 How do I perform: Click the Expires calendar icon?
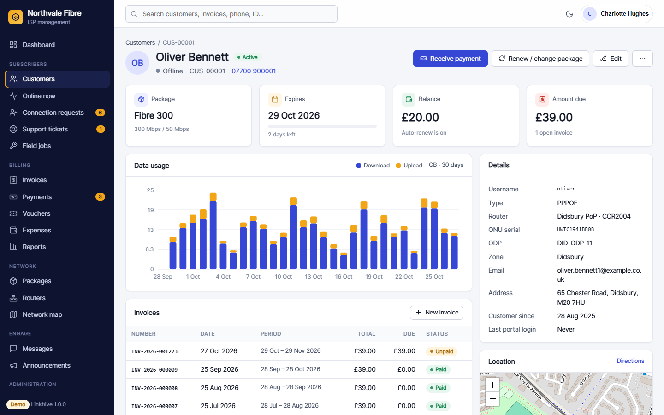275,99
